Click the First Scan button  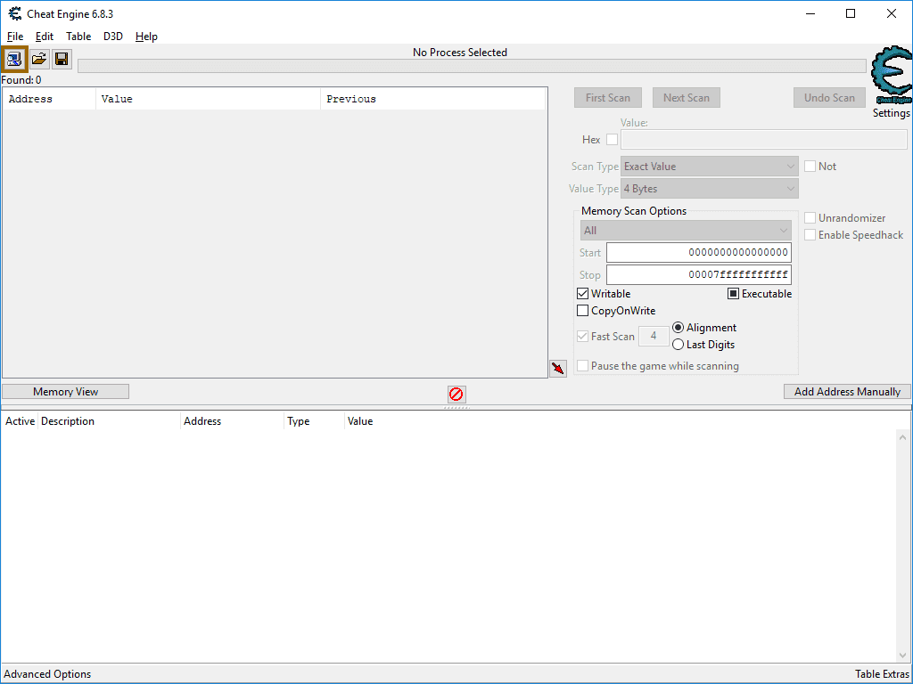click(608, 98)
